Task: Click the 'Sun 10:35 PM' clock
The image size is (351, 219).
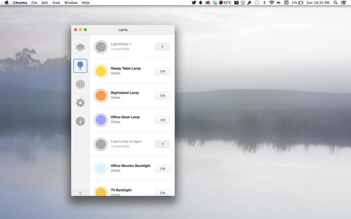Action: [318, 3]
